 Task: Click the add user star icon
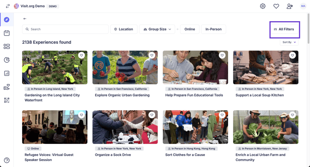(290, 6)
